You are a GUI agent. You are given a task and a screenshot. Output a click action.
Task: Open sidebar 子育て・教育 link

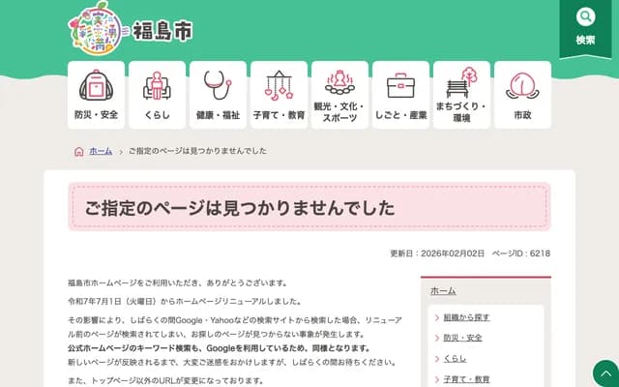click(x=466, y=379)
